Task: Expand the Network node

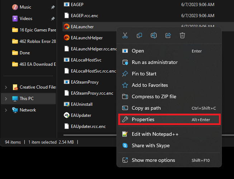Action: tap(6, 110)
